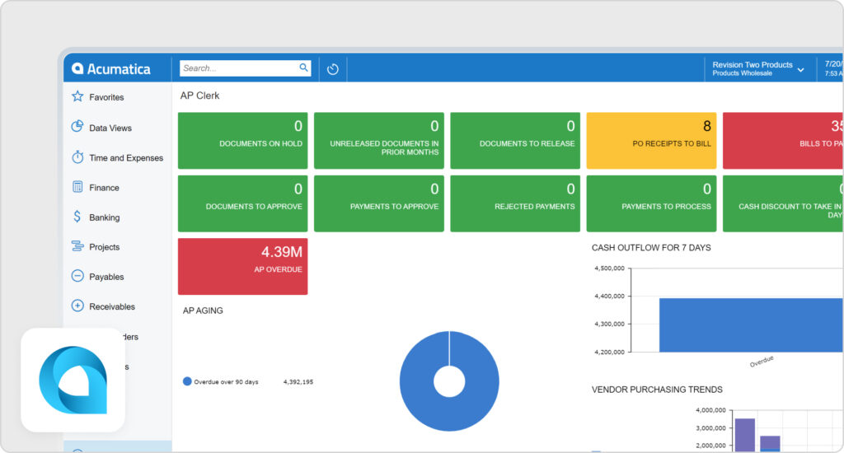Click the Data Views pie icon
This screenshot has height=453, width=844.
click(x=77, y=127)
